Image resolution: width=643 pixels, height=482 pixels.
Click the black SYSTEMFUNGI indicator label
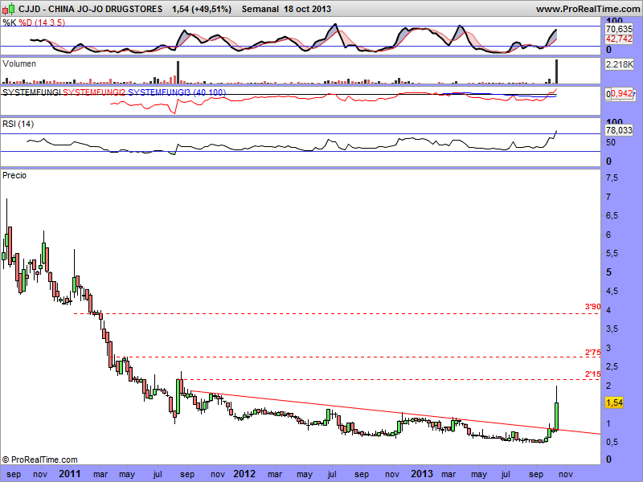(31, 92)
